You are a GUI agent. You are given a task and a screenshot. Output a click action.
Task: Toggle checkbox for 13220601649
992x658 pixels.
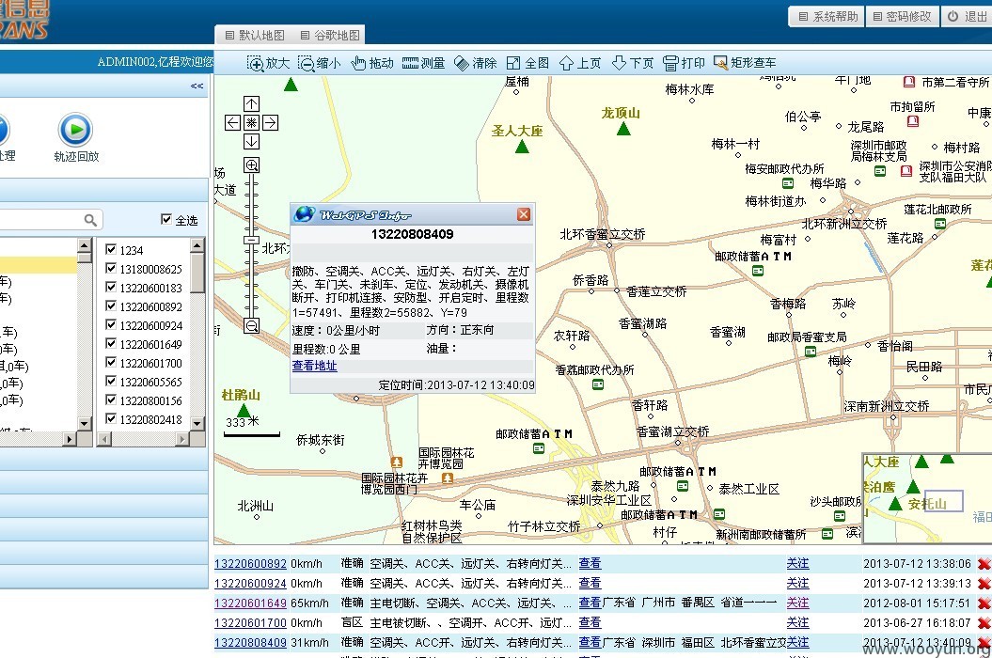(x=111, y=343)
